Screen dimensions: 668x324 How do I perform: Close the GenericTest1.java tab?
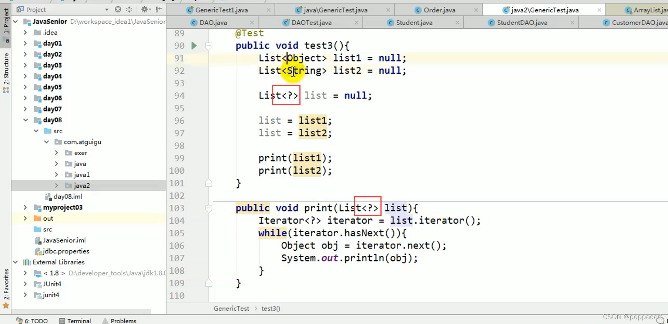point(268,10)
